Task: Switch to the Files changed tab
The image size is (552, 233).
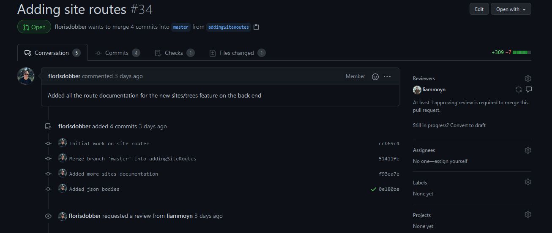Action: coord(237,53)
